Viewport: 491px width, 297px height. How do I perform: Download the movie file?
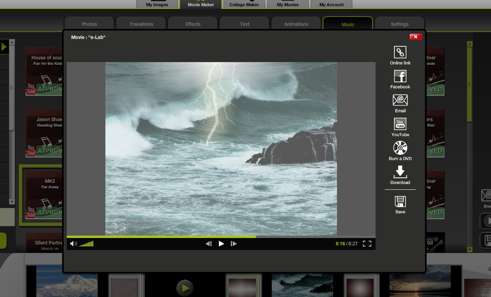tap(400, 172)
